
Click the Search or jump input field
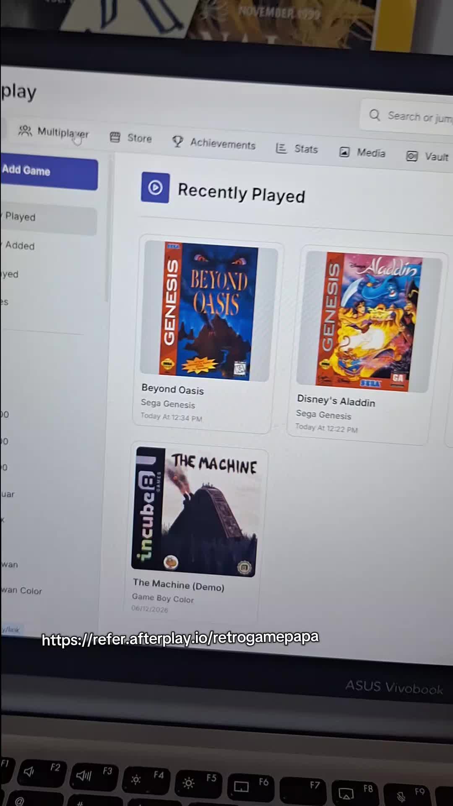406,116
